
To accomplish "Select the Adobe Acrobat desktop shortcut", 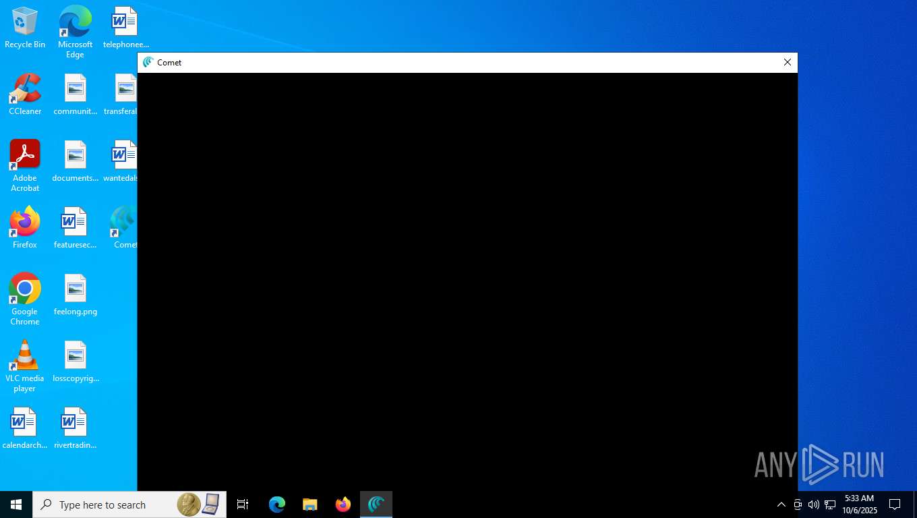I will click(25, 166).
